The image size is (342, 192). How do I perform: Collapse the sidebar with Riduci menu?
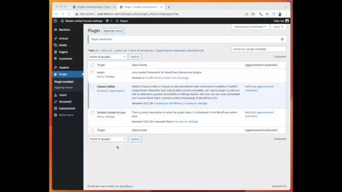click(x=66, y=115)
